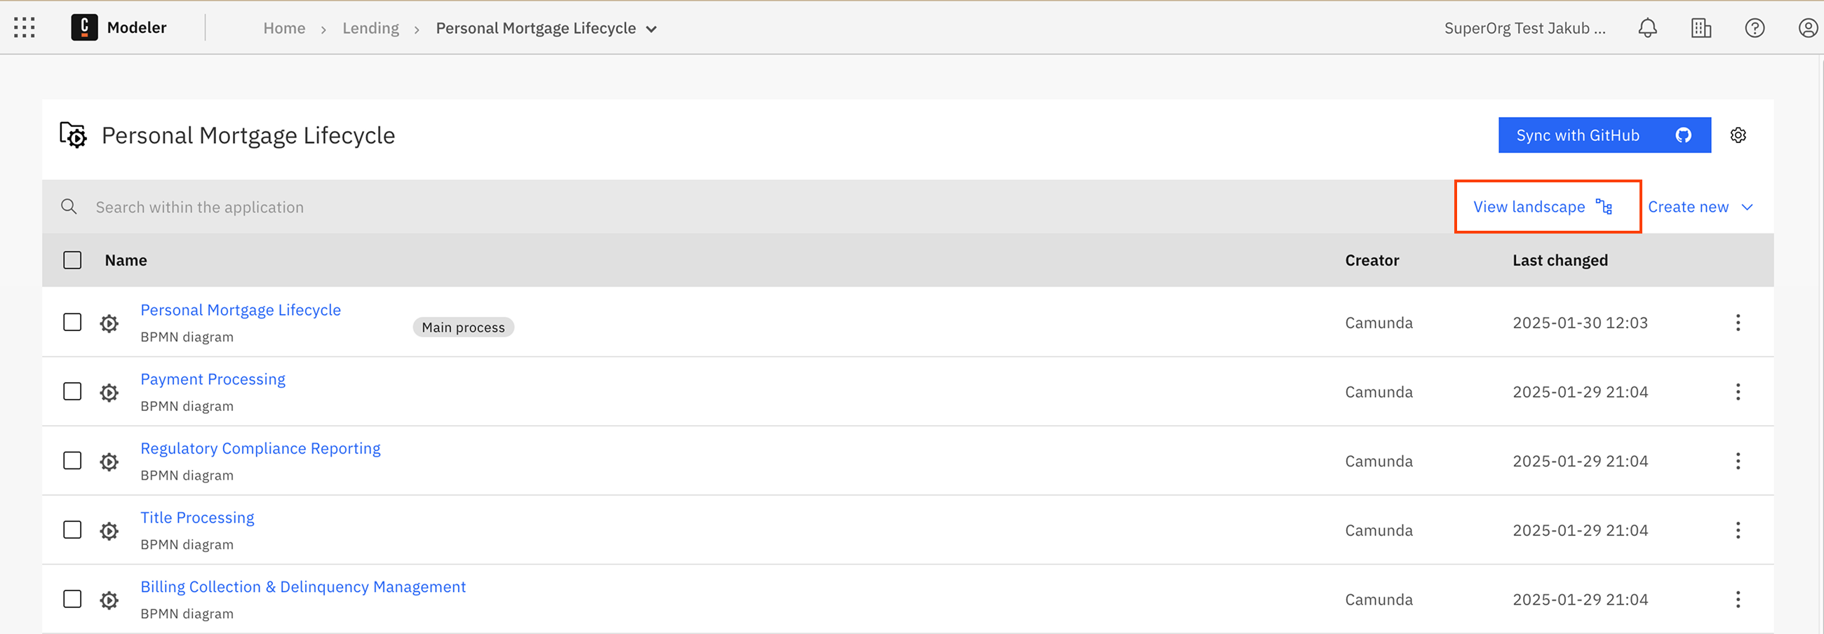The image size is (1824, 634).
Task: Open the breadcrumb chevron next to Personal Mortgage Lifecycle
Action: point(652,29)
